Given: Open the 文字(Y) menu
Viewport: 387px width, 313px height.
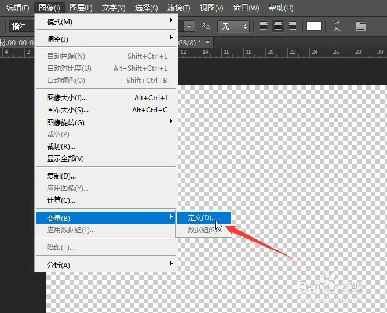Looking at the screenshot, I should pos(114,8).
